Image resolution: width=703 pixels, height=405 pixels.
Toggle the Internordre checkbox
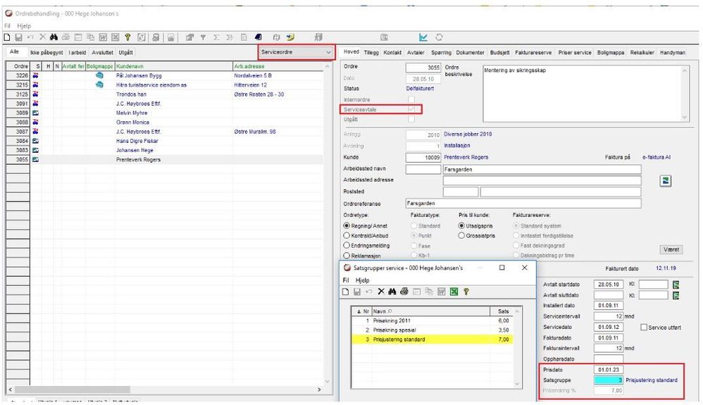pos(411,99)
